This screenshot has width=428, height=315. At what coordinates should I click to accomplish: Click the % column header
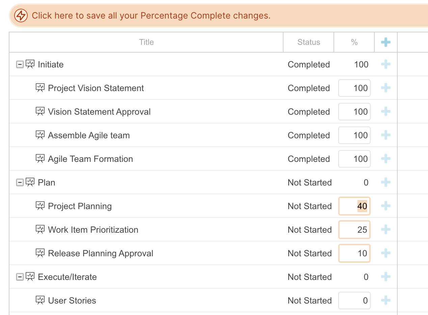click(x=354, y=42)
